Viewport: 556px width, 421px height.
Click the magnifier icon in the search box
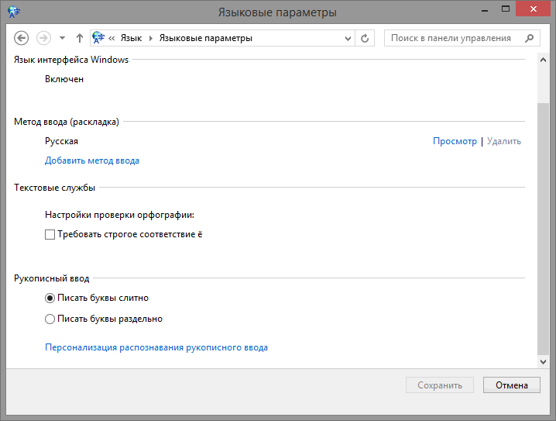[530, 38]
